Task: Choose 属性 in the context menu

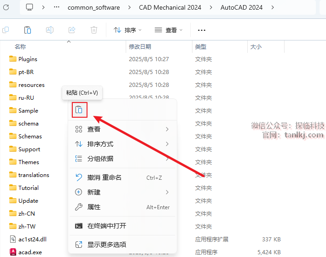Action: (x=122, y=207)
